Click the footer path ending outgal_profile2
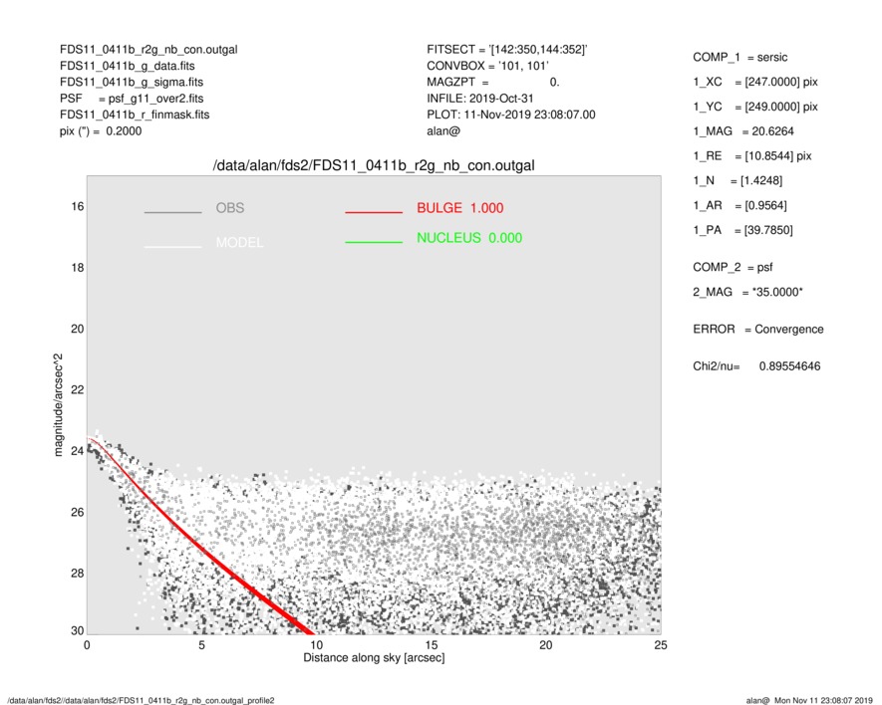882x705 pixels. (141, 700)
